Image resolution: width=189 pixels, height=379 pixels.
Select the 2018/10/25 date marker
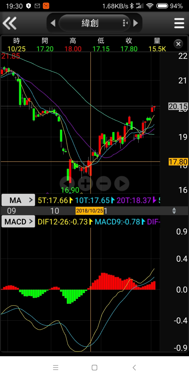pyautogui.click(x=90, y=211)
